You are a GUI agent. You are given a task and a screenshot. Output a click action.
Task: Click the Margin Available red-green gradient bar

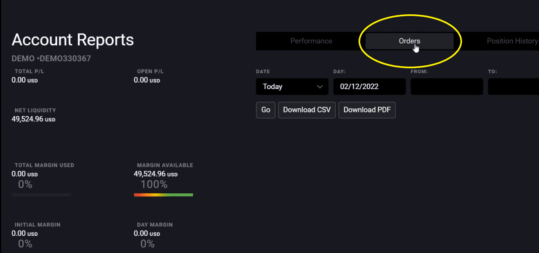point(163,195)
